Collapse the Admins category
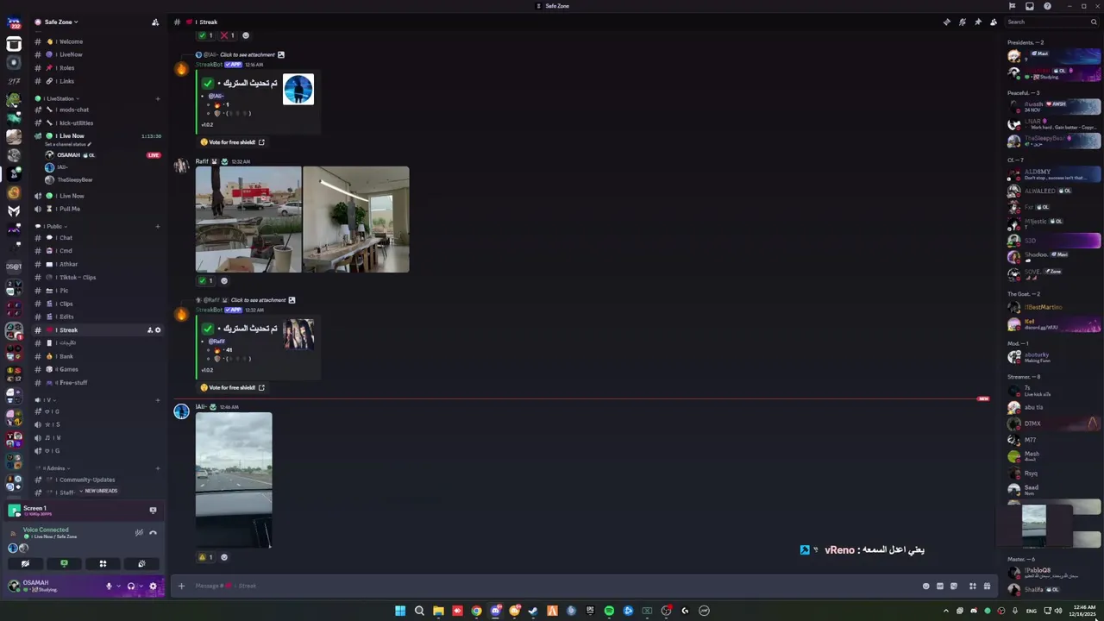Image resolution: width=1104 pixels, height=621 pixels. coord(54,468)
